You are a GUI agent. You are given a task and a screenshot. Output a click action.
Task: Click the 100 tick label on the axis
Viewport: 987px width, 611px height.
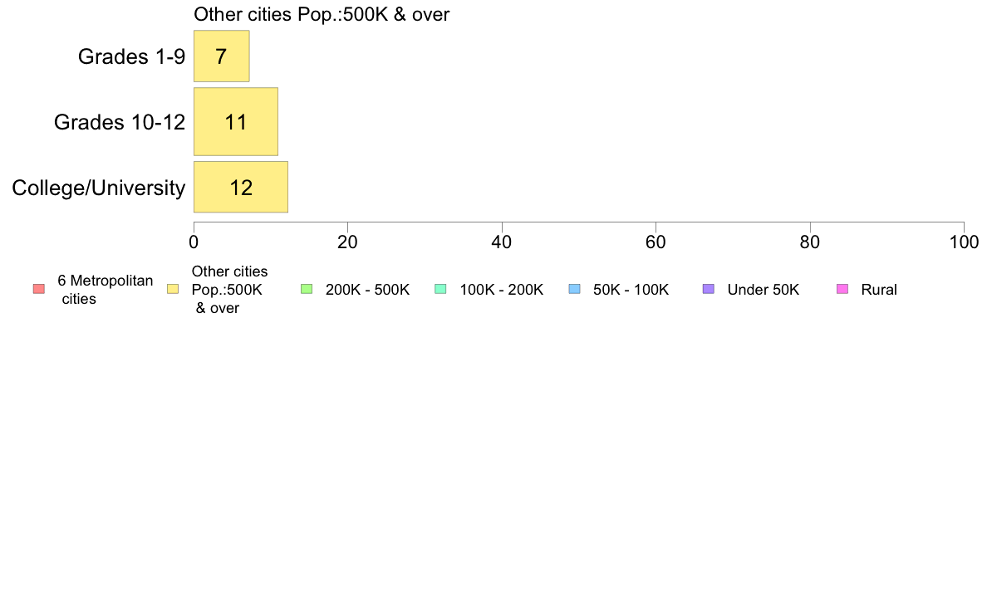click(x=964, y=242)
